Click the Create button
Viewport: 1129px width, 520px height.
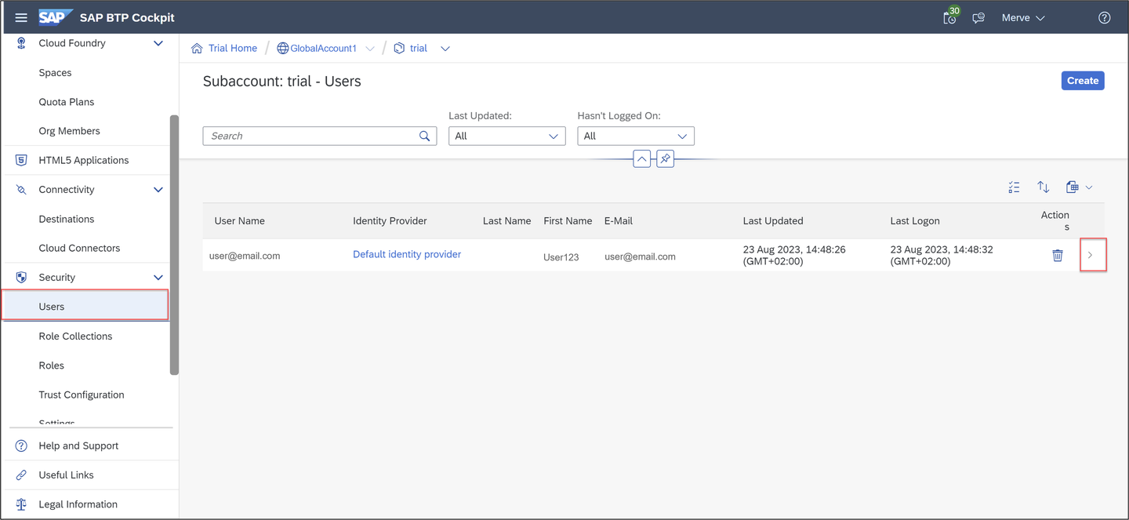[1083, 81]
